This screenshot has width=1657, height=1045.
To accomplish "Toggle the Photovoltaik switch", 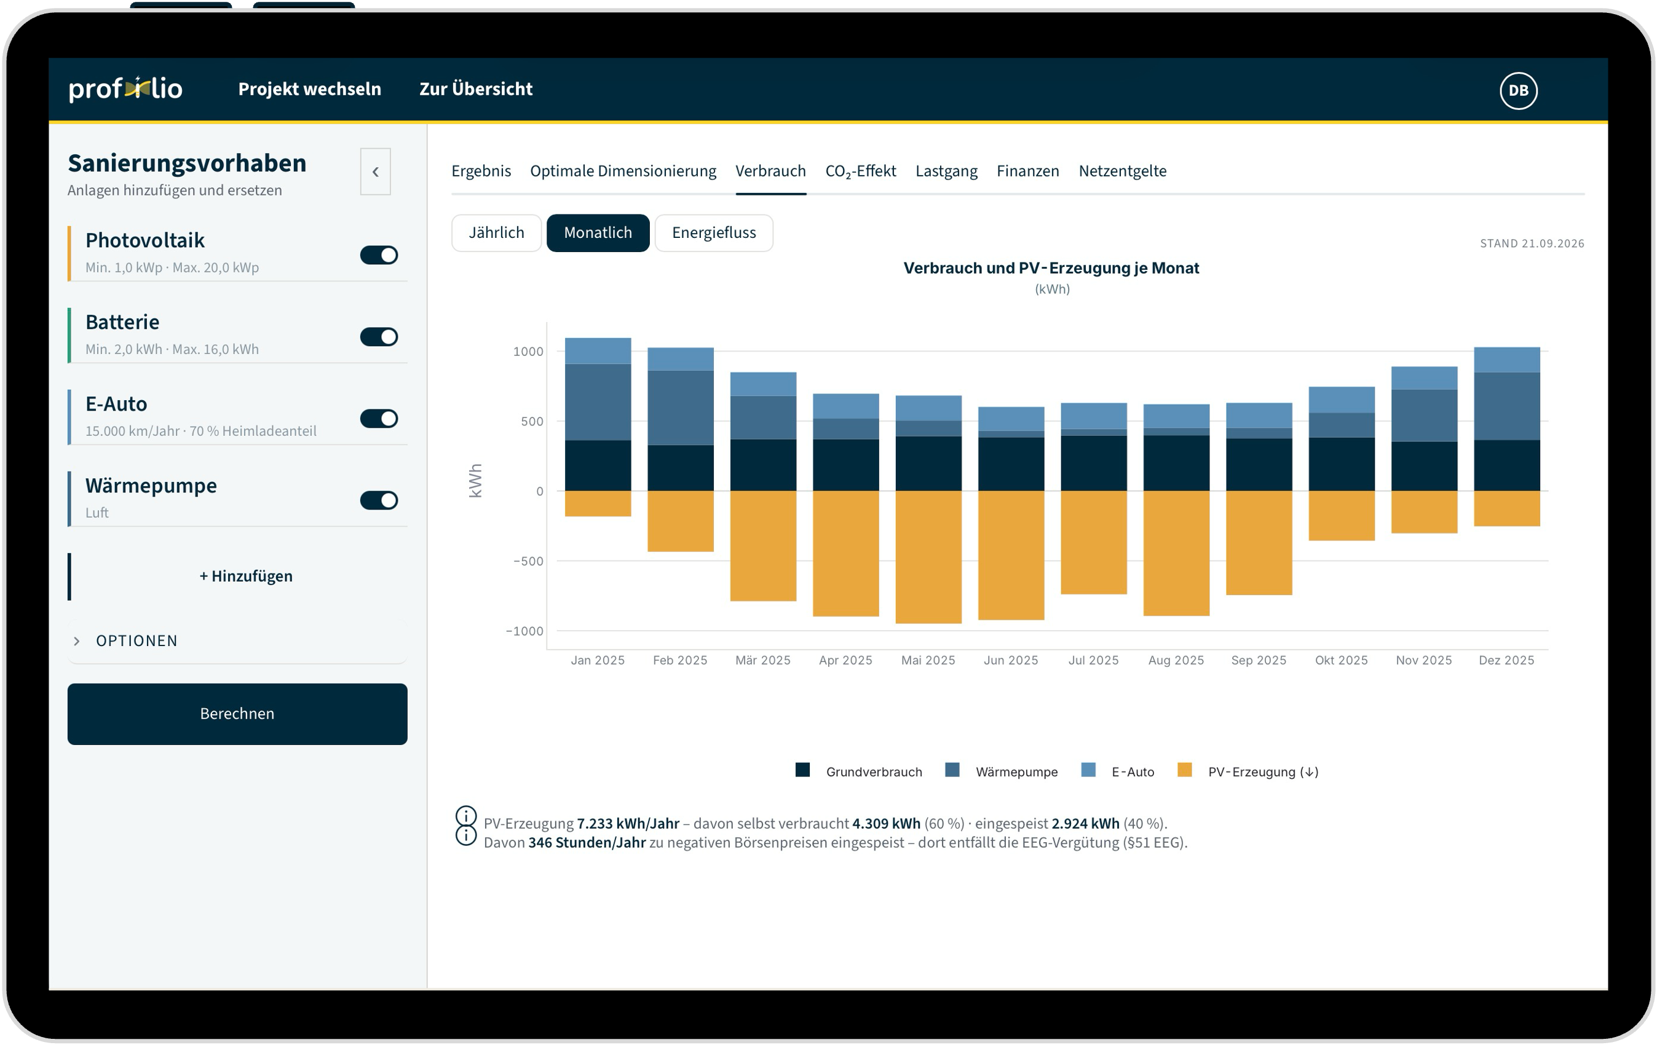I will point(379,255).
